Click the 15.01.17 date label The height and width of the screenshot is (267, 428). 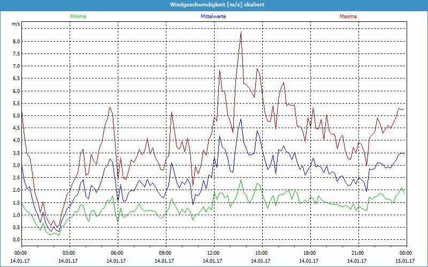(x=405, y=261)
